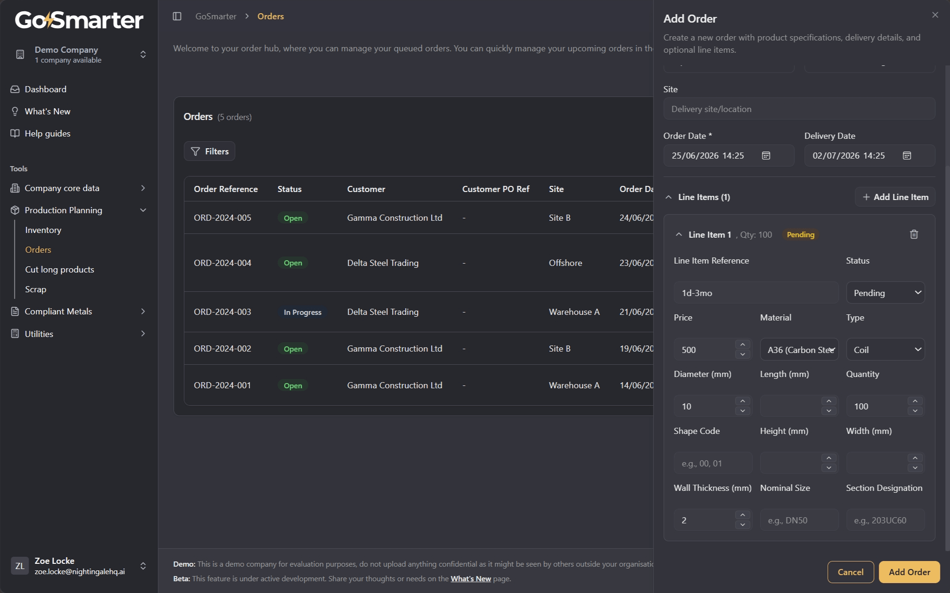This screenshot has height=593, width=950.
Task: Sort by Order Reference column
Action: (x=226, y=189)
